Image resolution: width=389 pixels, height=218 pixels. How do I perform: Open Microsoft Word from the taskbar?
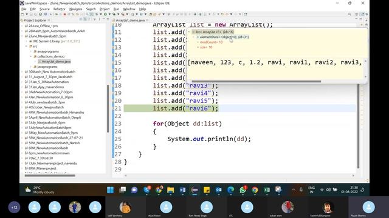(182, 190)
